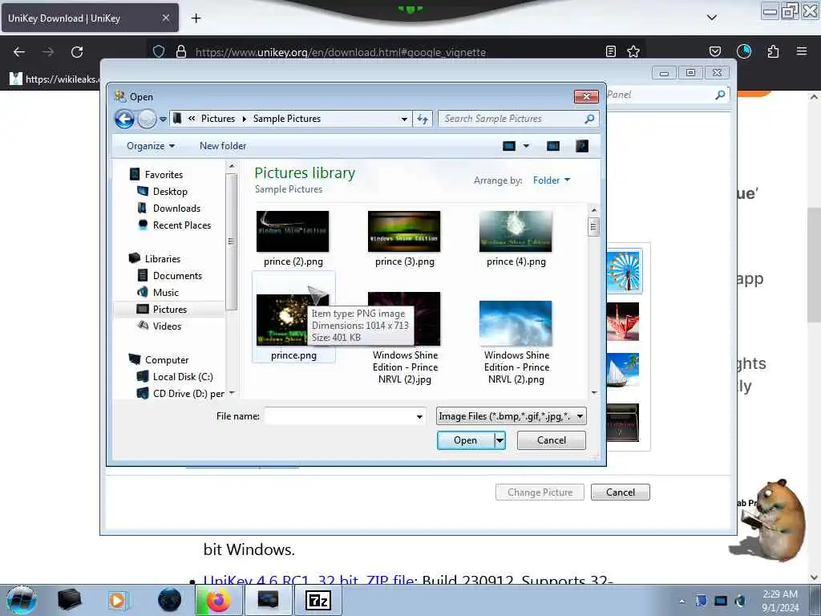Reload the Firefox page

77,52
